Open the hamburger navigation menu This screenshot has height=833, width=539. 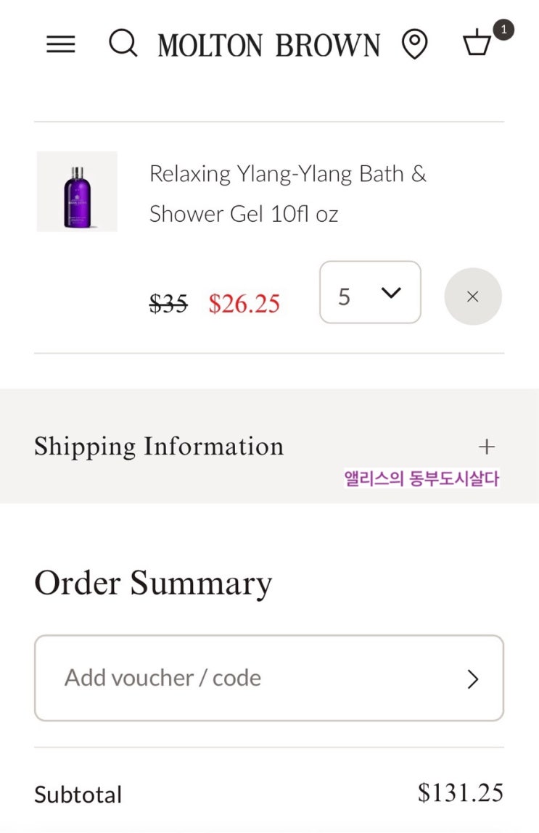[61, 45]
